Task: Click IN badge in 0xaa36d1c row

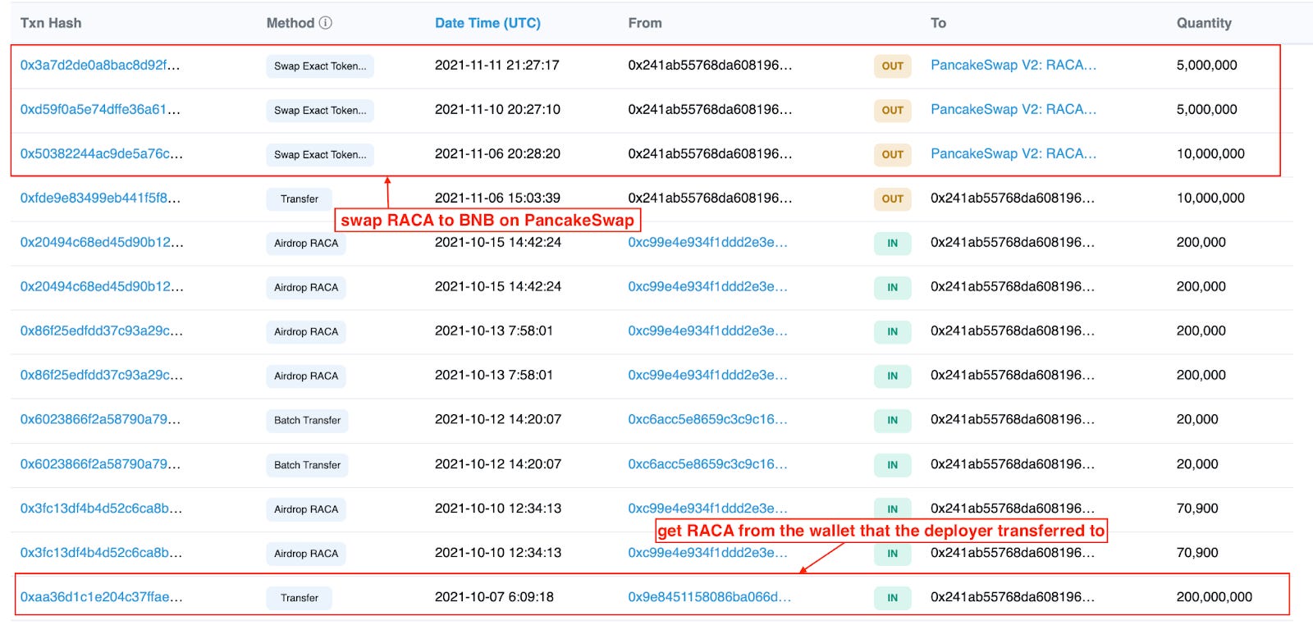Action: 893,598
